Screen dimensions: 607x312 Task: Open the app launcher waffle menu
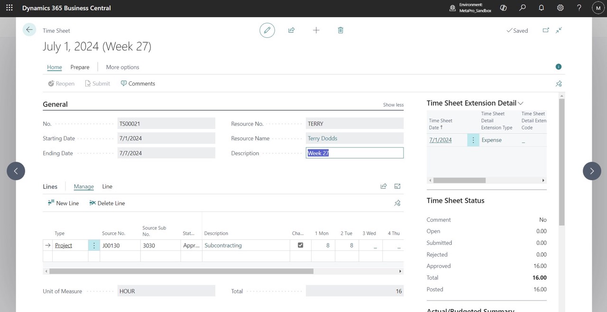tap(9, 8)
